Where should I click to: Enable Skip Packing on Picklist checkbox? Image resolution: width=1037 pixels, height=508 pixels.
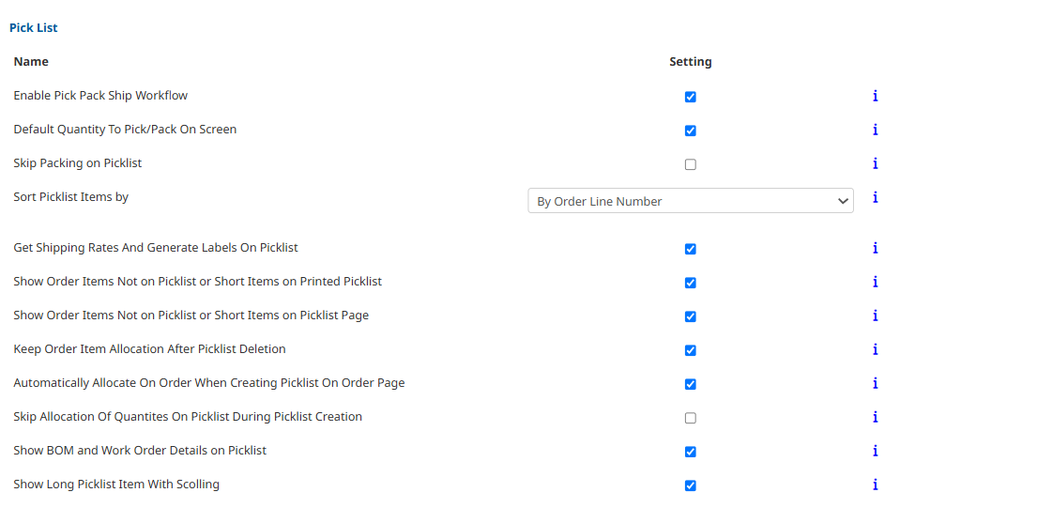pyautogui.click(x=691, y=164)
